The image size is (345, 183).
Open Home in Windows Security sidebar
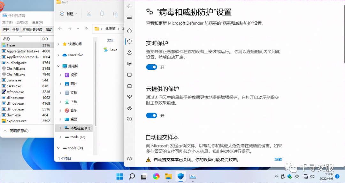click(x=130, y=30)
